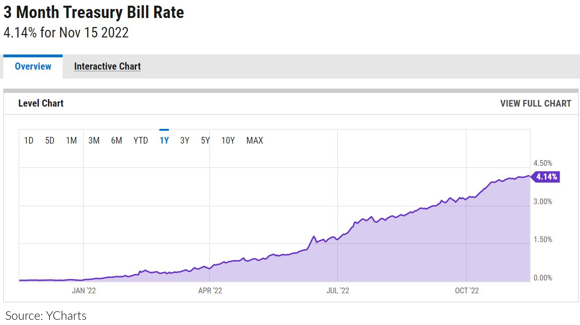Click the Level Chart heading
This screenshot has height=325, width=580.
coord(41,103)
